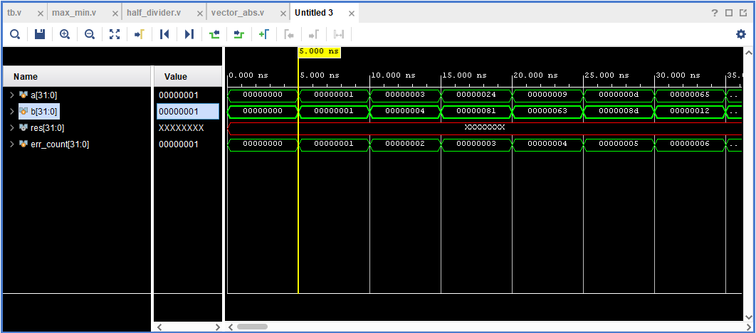Zoom out of the waveform
The width and height of the screenshot is (756, 333).
click(x=90, y=34)
